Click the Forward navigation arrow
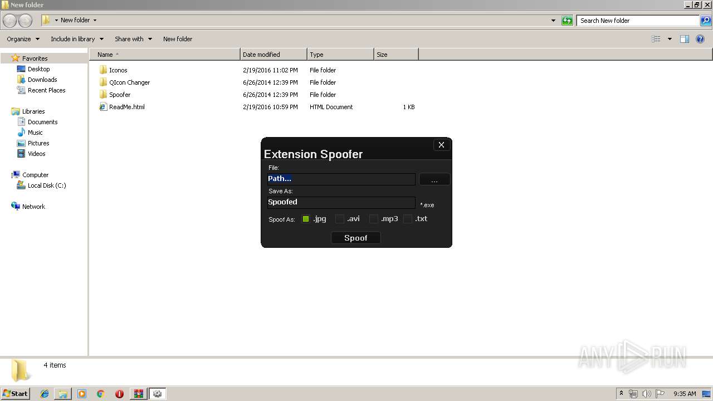 (26, 21)
